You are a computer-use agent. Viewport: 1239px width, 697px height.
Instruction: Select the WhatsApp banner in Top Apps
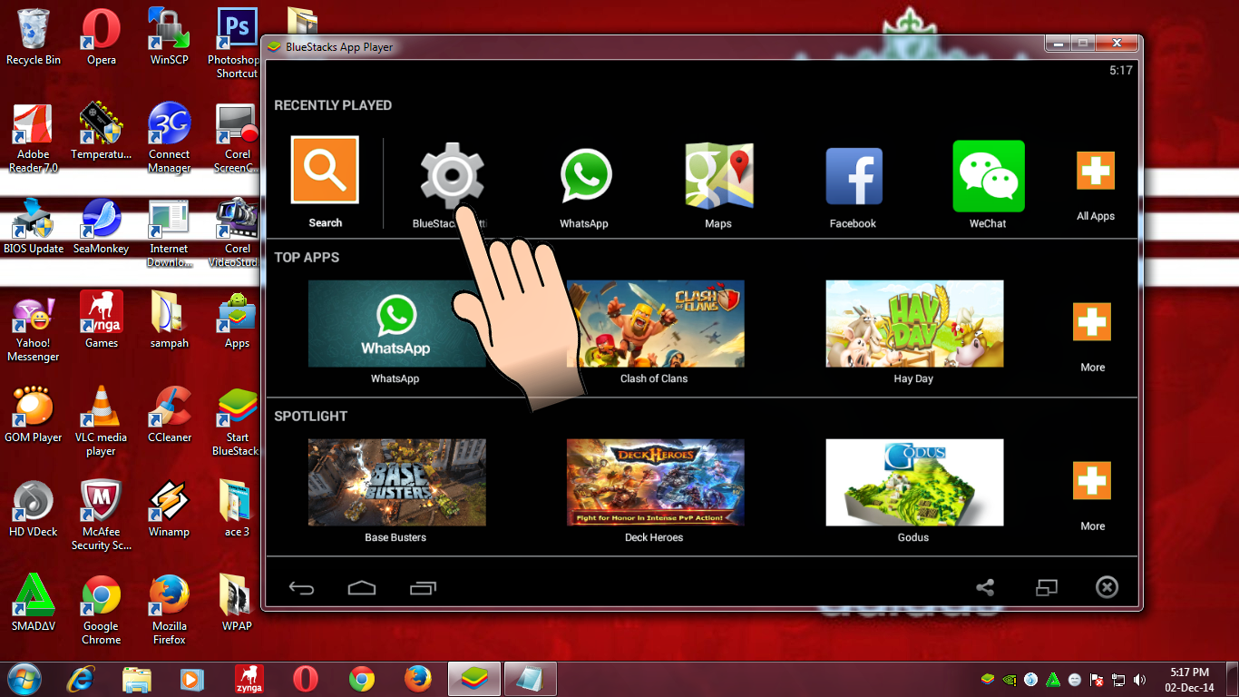point(396,323)
